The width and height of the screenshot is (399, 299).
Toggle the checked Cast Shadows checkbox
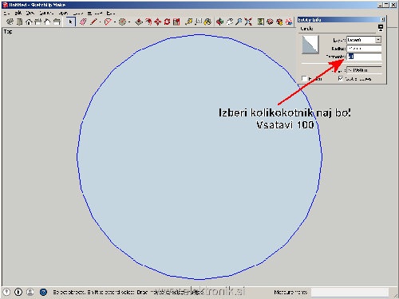pyautogui.click(x=341, y=78)
